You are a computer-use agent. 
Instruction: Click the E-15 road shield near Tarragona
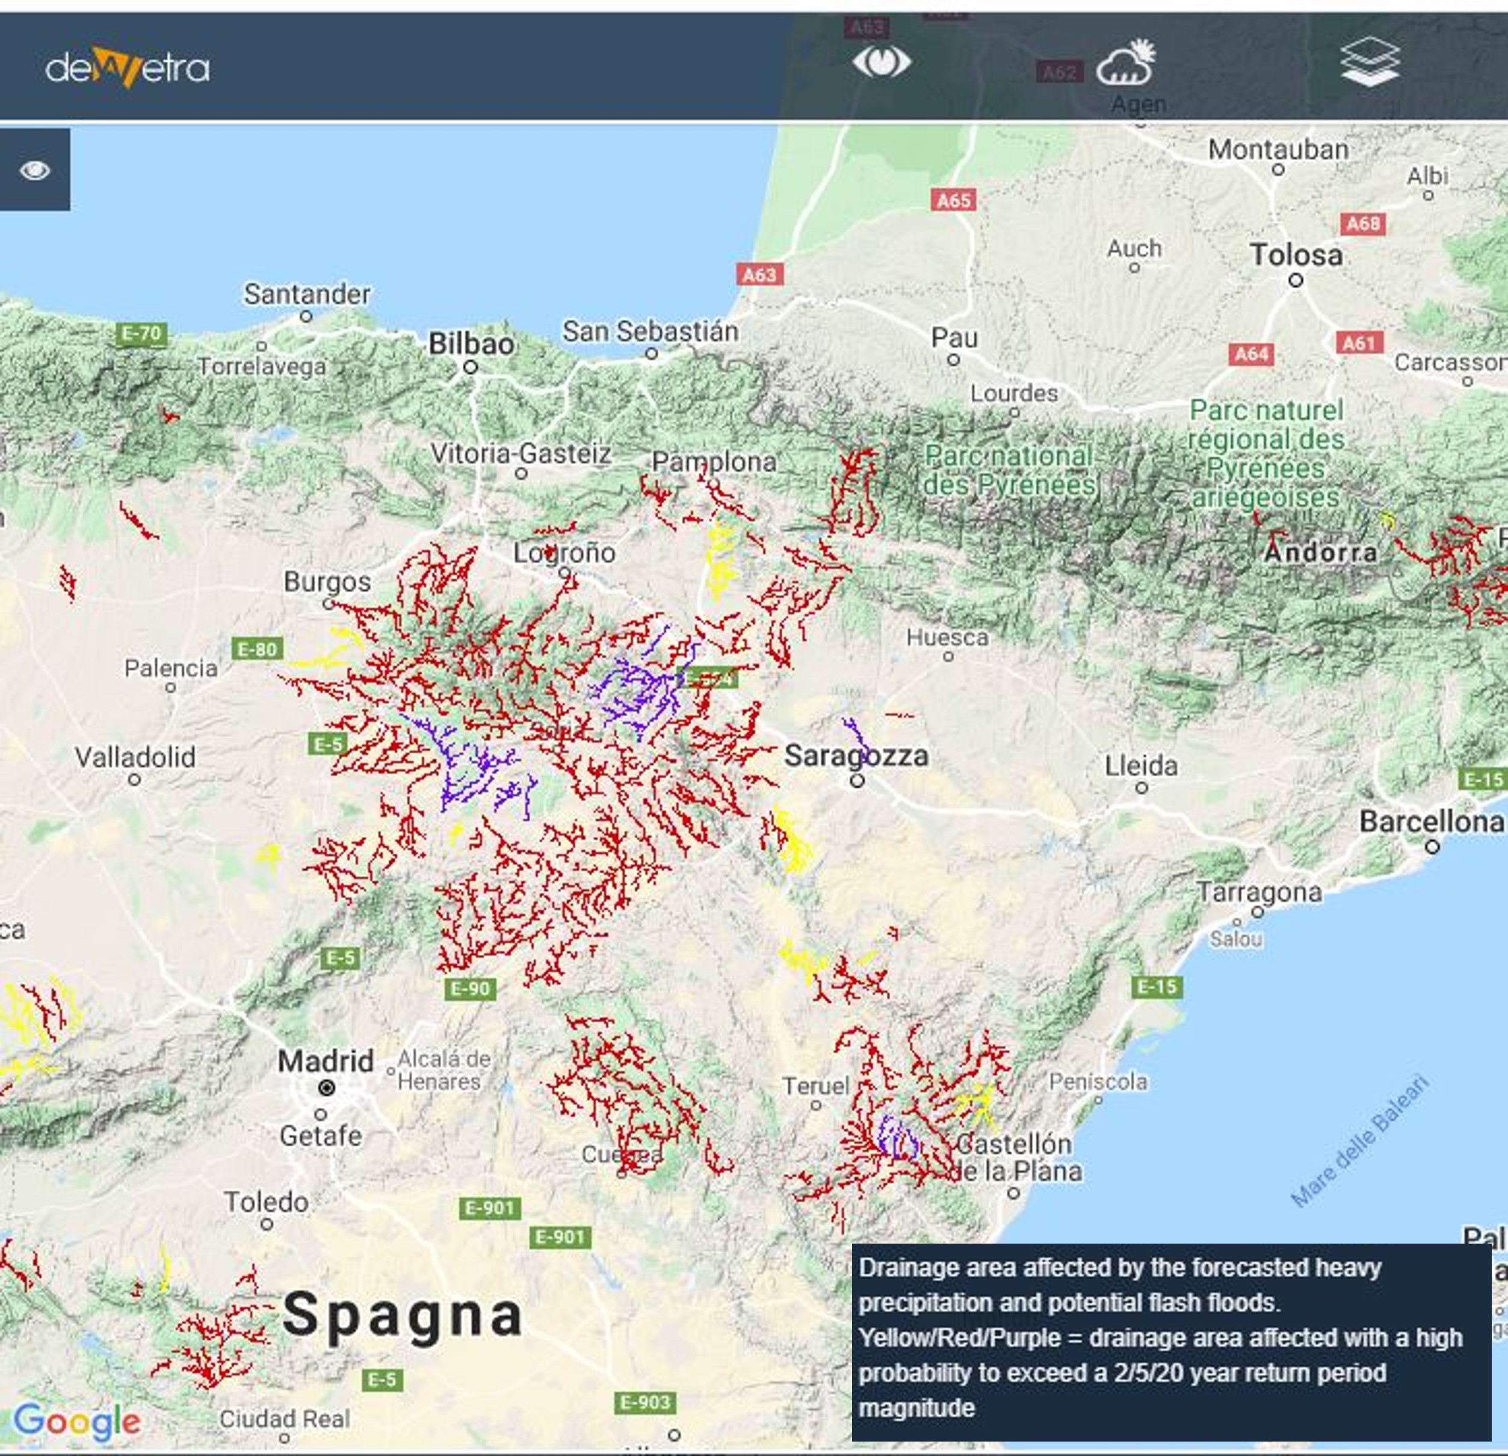tap(1157, 987)
